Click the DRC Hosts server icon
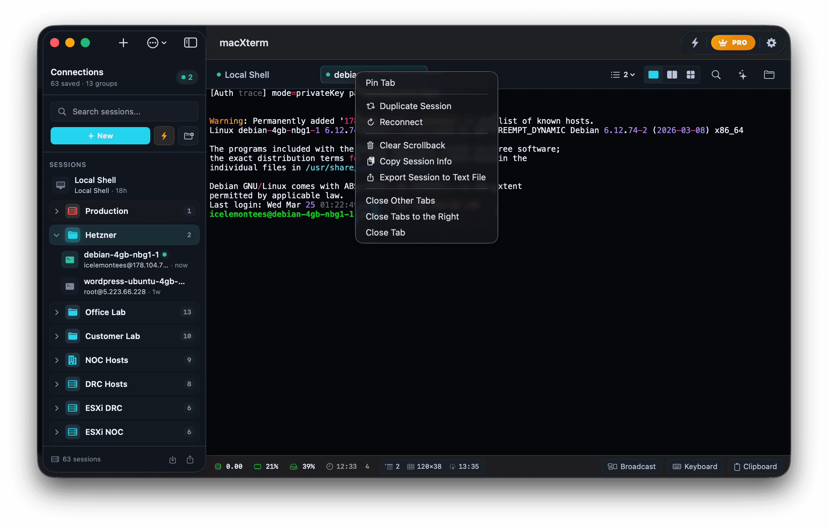Screen dimensions: 828x527 (x=73, y=384)
